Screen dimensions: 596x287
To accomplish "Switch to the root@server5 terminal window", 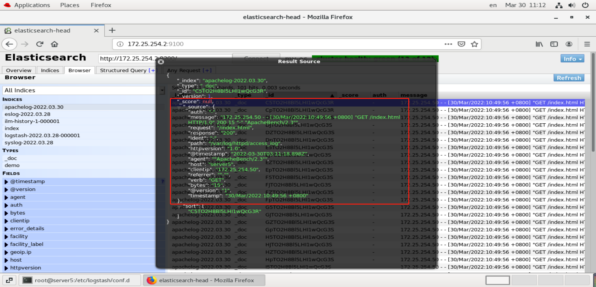I will (x=80, y=280).
